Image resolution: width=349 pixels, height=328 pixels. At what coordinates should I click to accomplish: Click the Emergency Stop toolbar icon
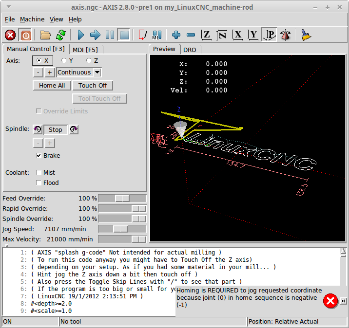(10, 35)
